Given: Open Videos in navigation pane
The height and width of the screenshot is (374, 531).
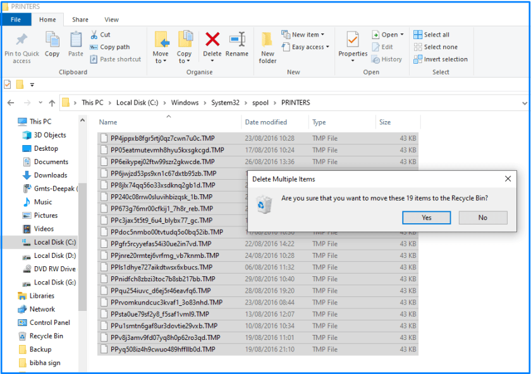Looking at the screenshot, I should 38,229.
